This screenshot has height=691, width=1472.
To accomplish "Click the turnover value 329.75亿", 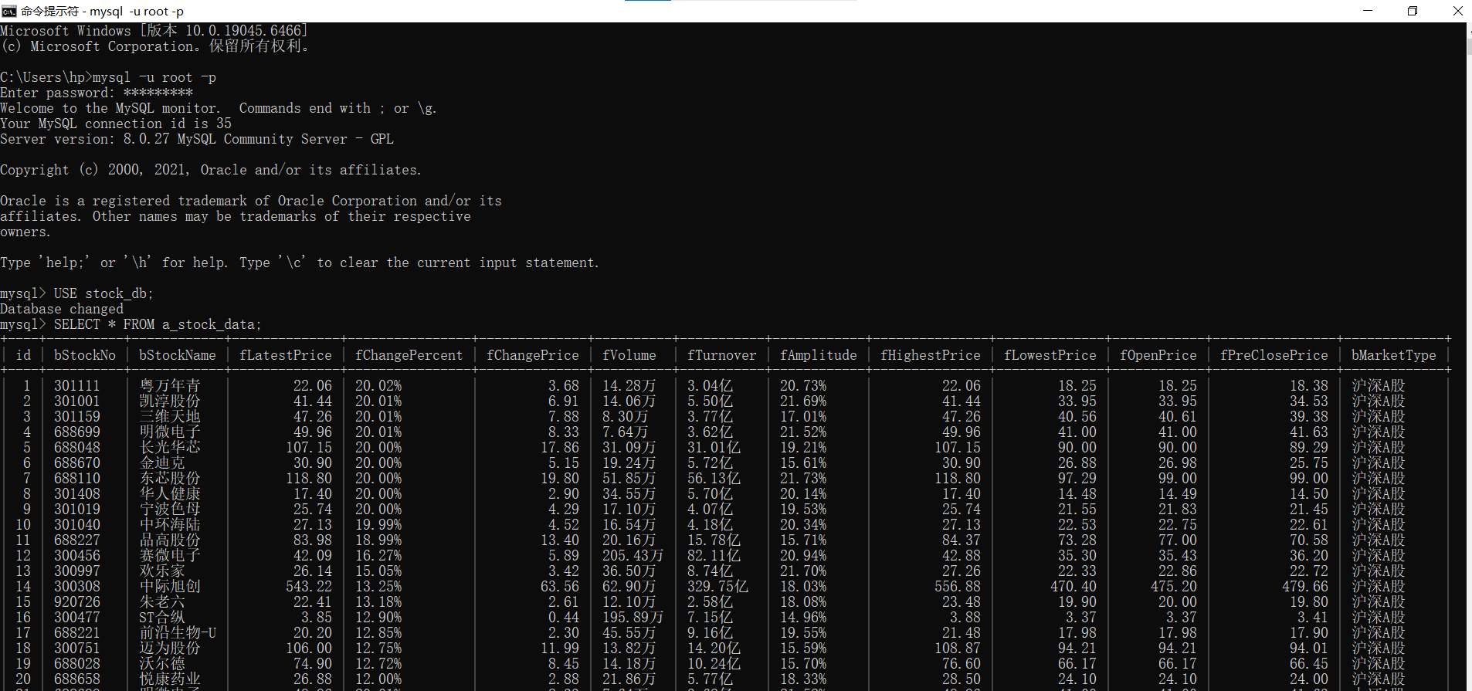I will tap(718, 587).
